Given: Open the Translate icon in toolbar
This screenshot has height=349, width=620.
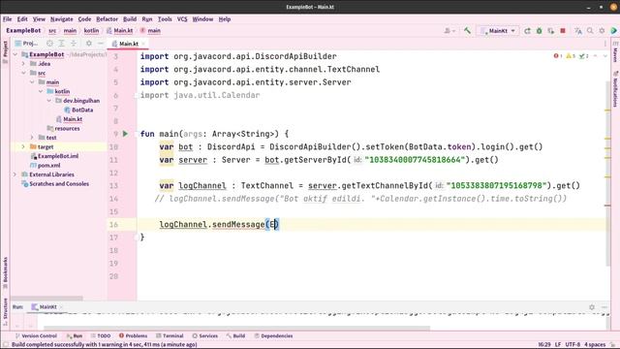Looking at the screenshot, I should [578, 30].
